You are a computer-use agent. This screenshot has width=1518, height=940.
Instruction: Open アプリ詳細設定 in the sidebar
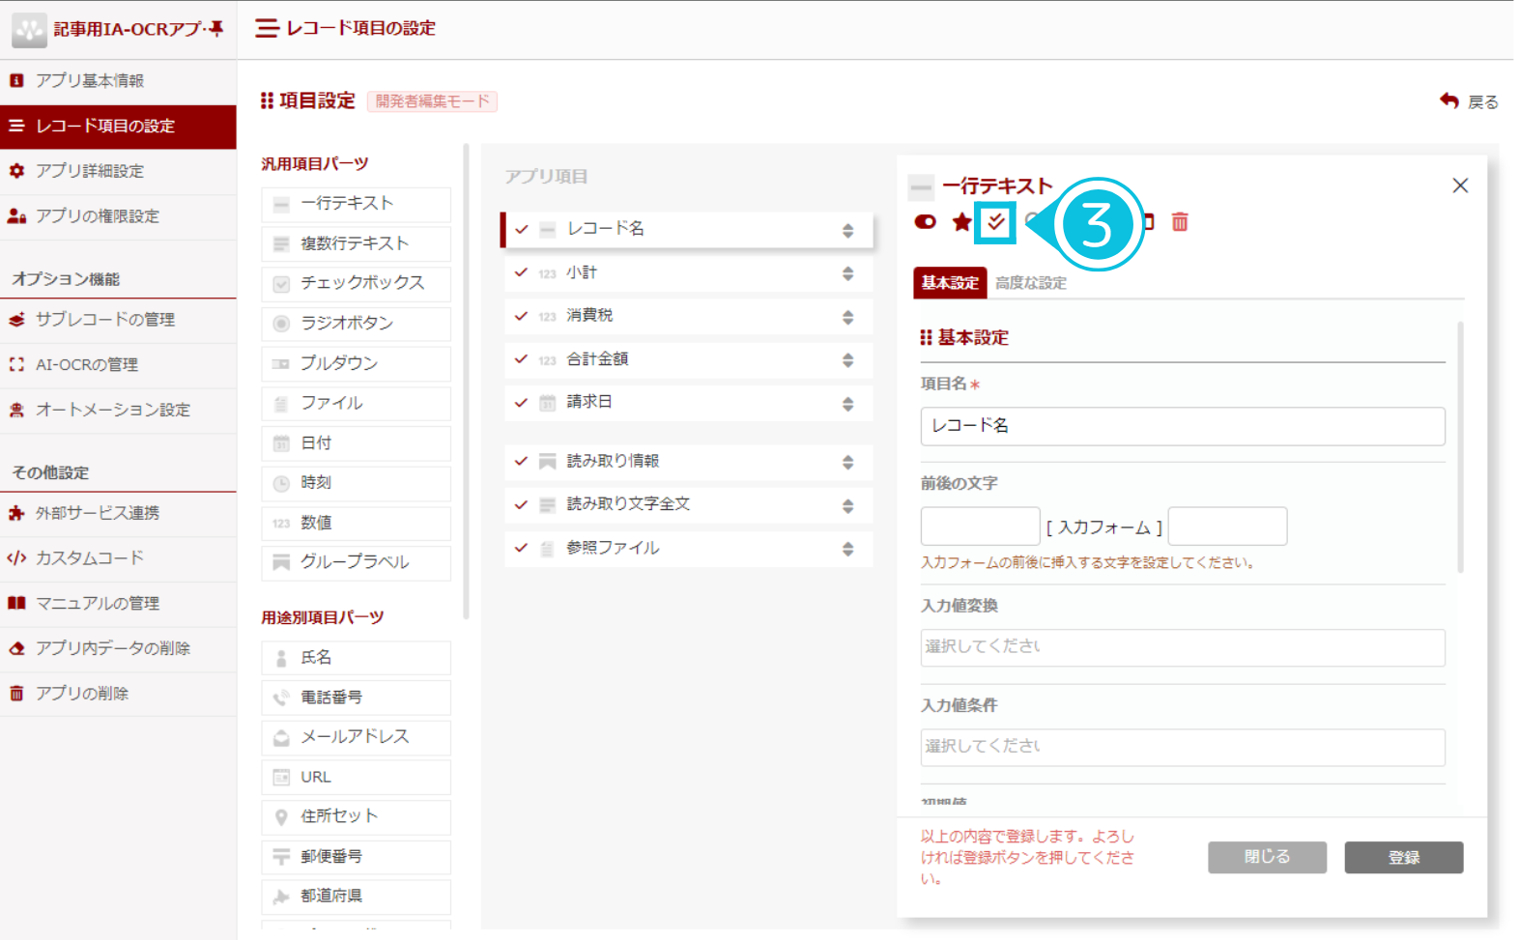118,171
